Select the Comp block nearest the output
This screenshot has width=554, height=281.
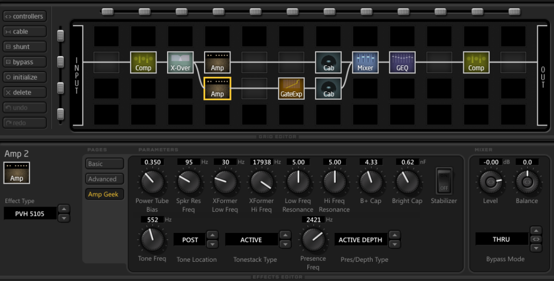click(x=477, y=63)
